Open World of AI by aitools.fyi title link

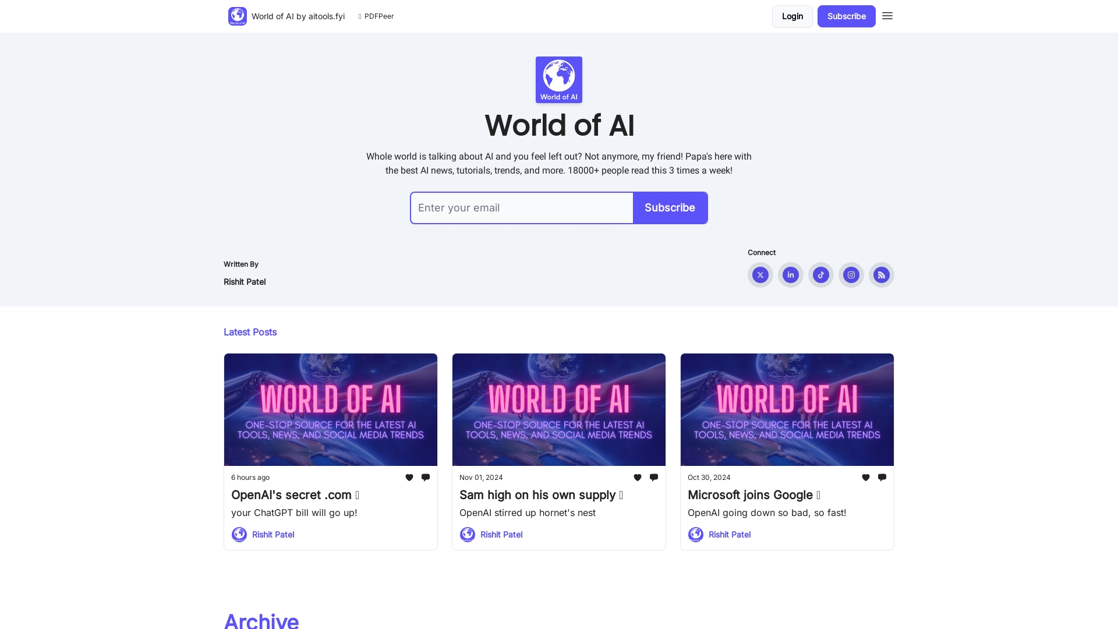(298, 16)
